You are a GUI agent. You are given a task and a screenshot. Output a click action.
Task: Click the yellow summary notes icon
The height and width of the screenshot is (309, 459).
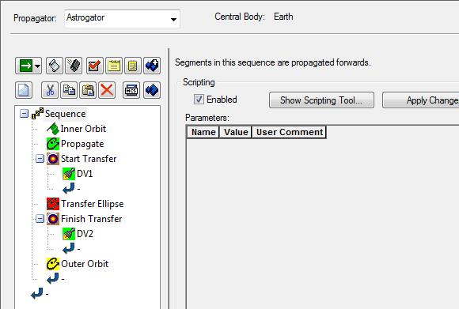tap(114, 66)
